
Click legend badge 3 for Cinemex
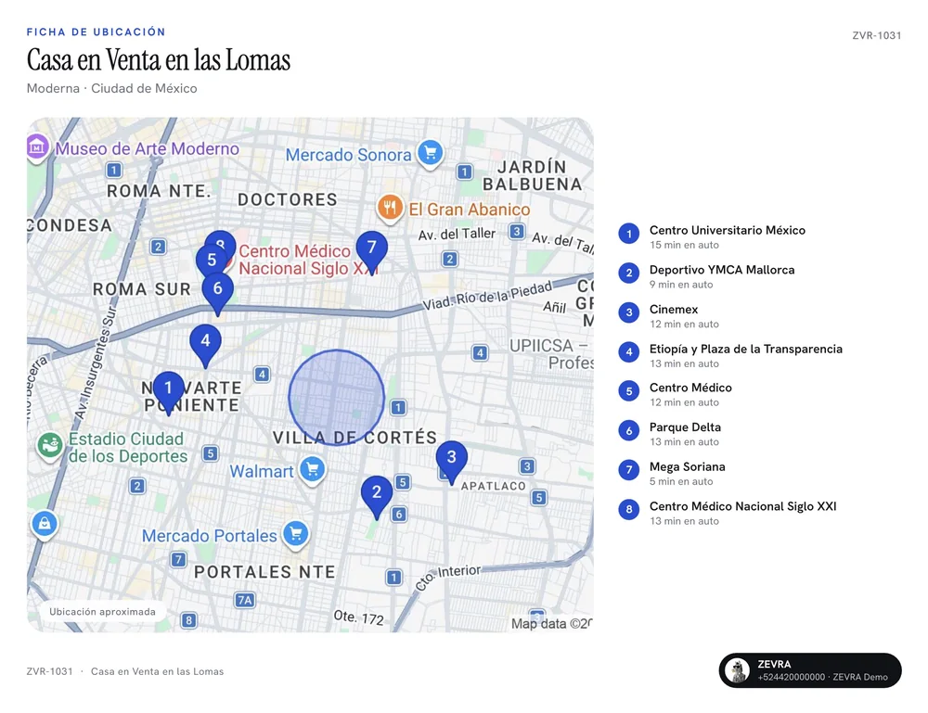(629, 312)
